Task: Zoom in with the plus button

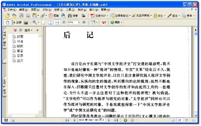Action: [84, 22]
